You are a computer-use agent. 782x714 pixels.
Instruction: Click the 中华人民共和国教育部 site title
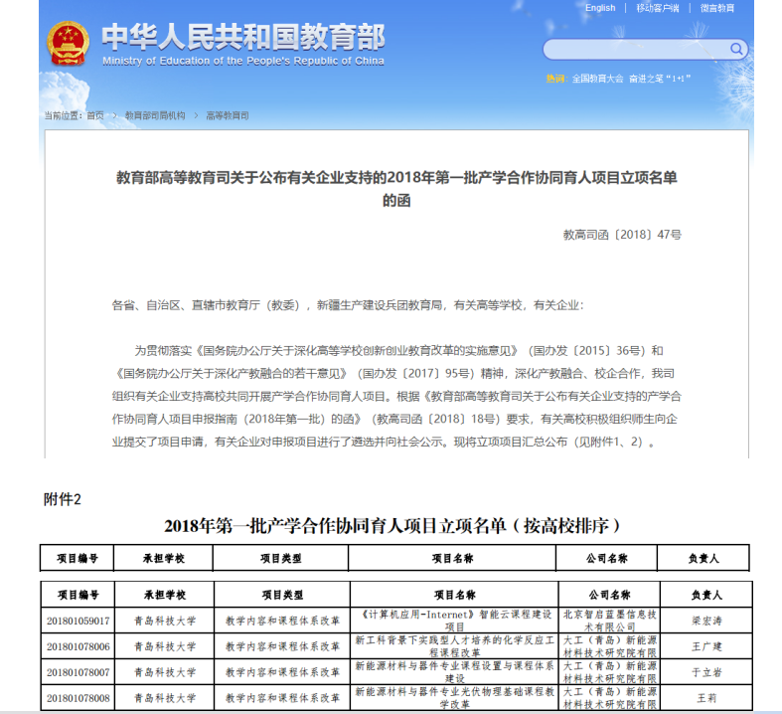(x=242, y=38)
